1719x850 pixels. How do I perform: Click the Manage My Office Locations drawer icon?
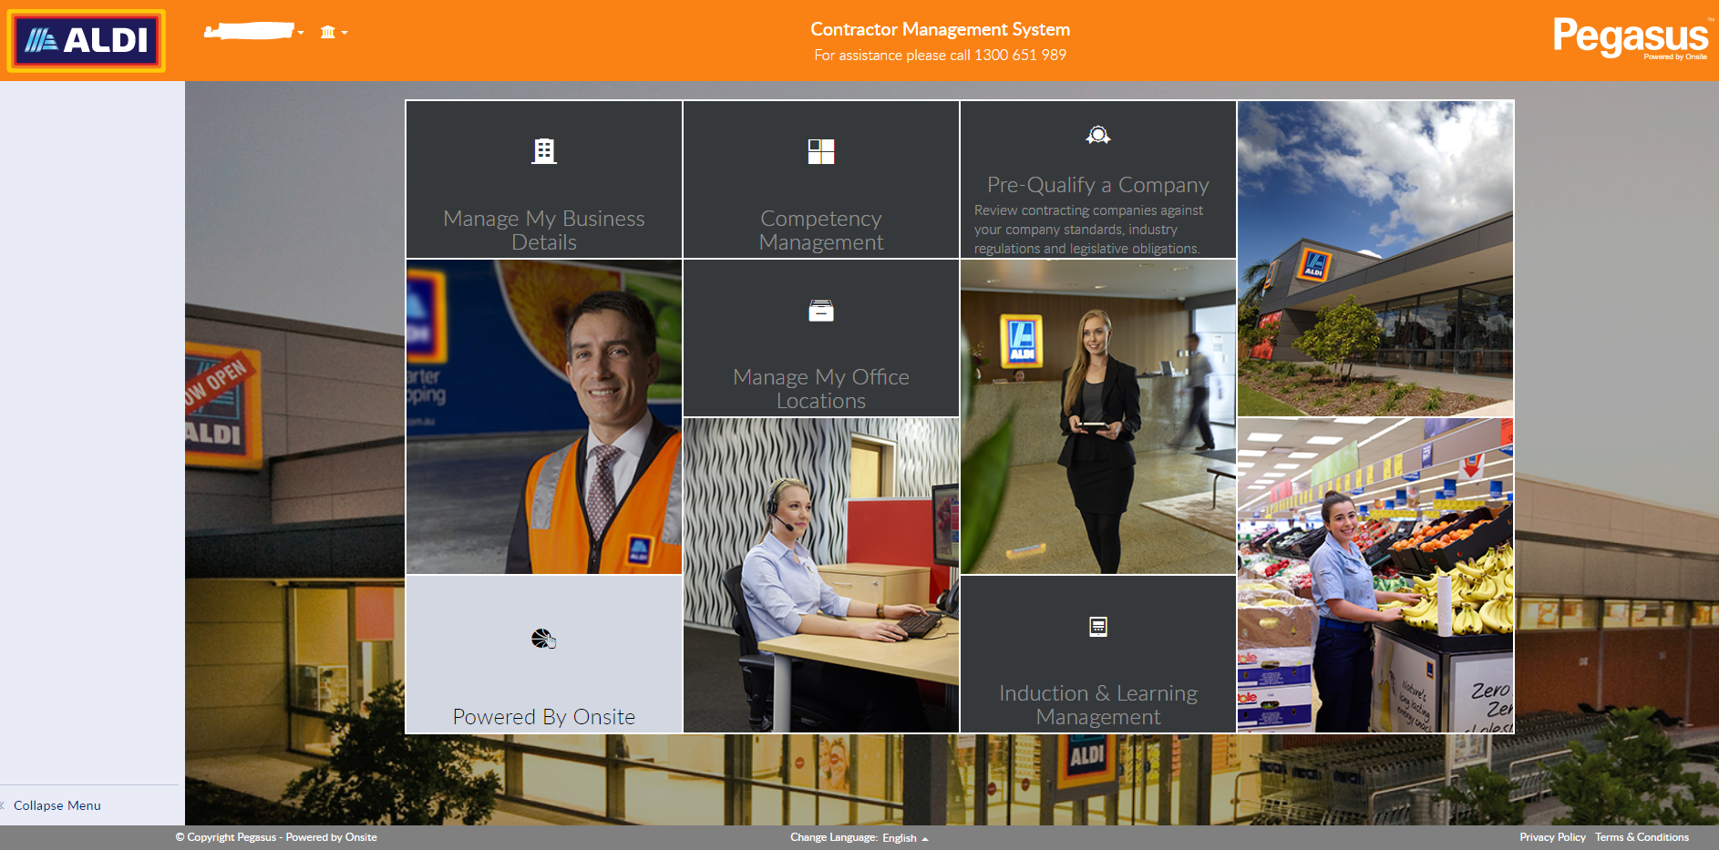[x=821, y=311]
